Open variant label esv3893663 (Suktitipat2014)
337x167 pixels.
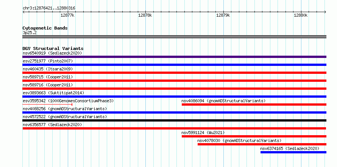(53, 93)
